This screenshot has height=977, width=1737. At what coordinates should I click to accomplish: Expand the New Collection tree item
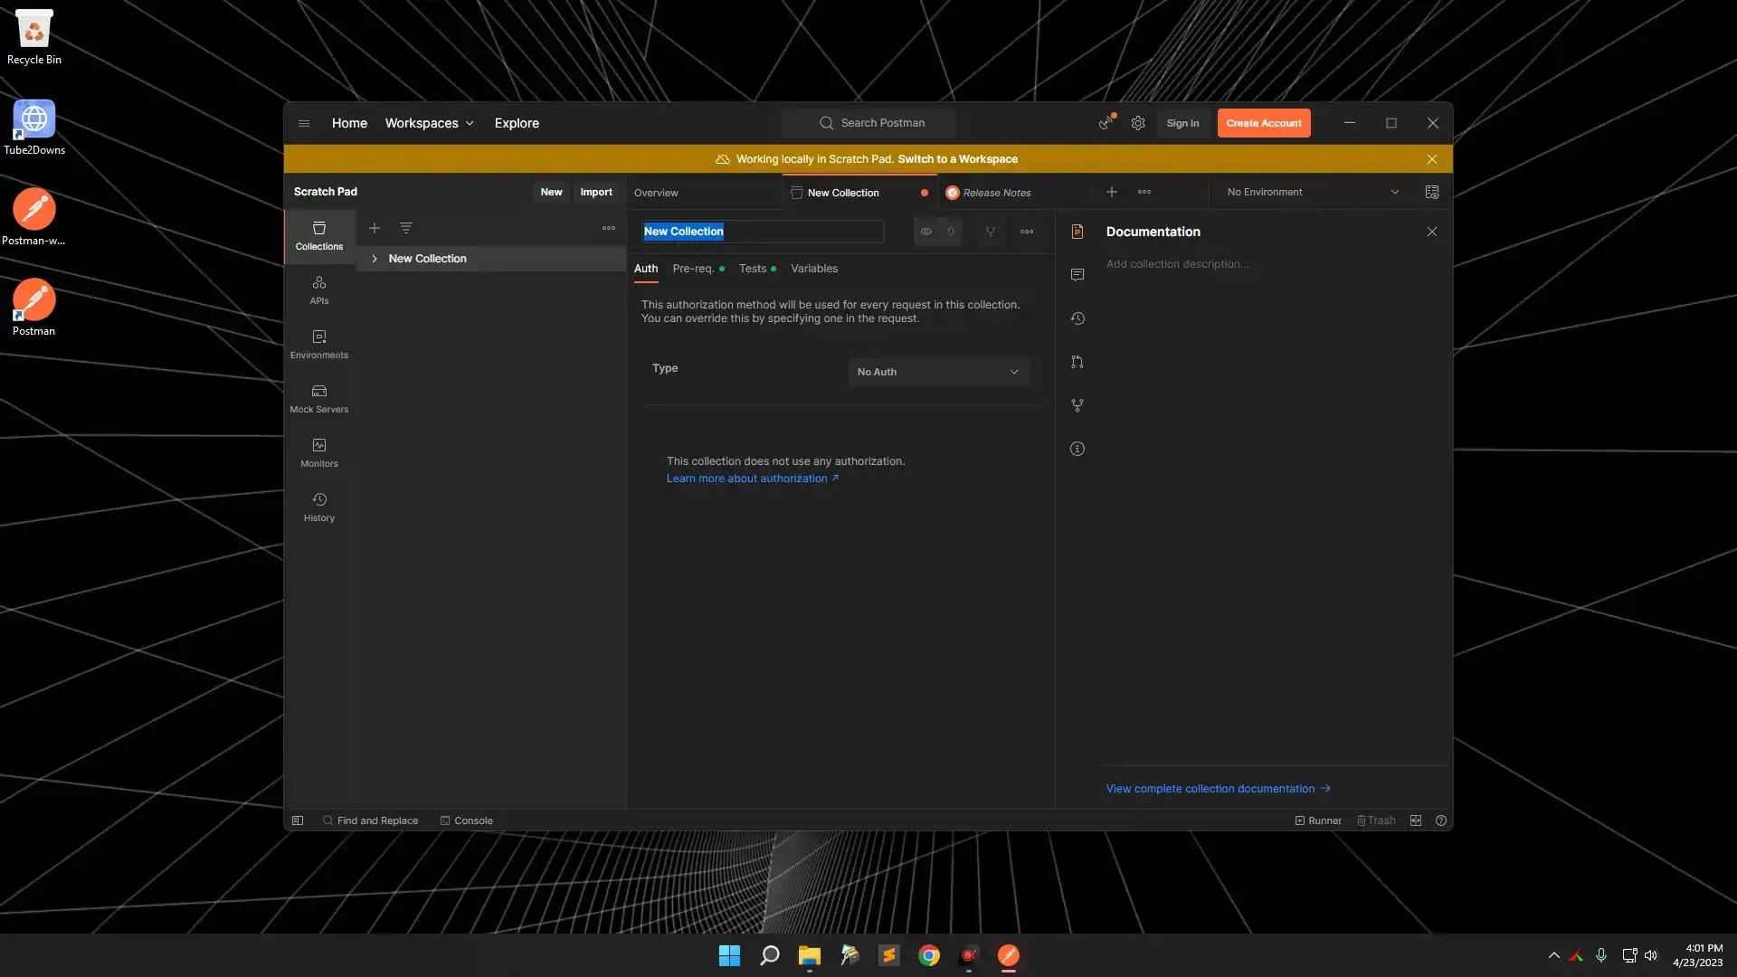pos(375,259)
